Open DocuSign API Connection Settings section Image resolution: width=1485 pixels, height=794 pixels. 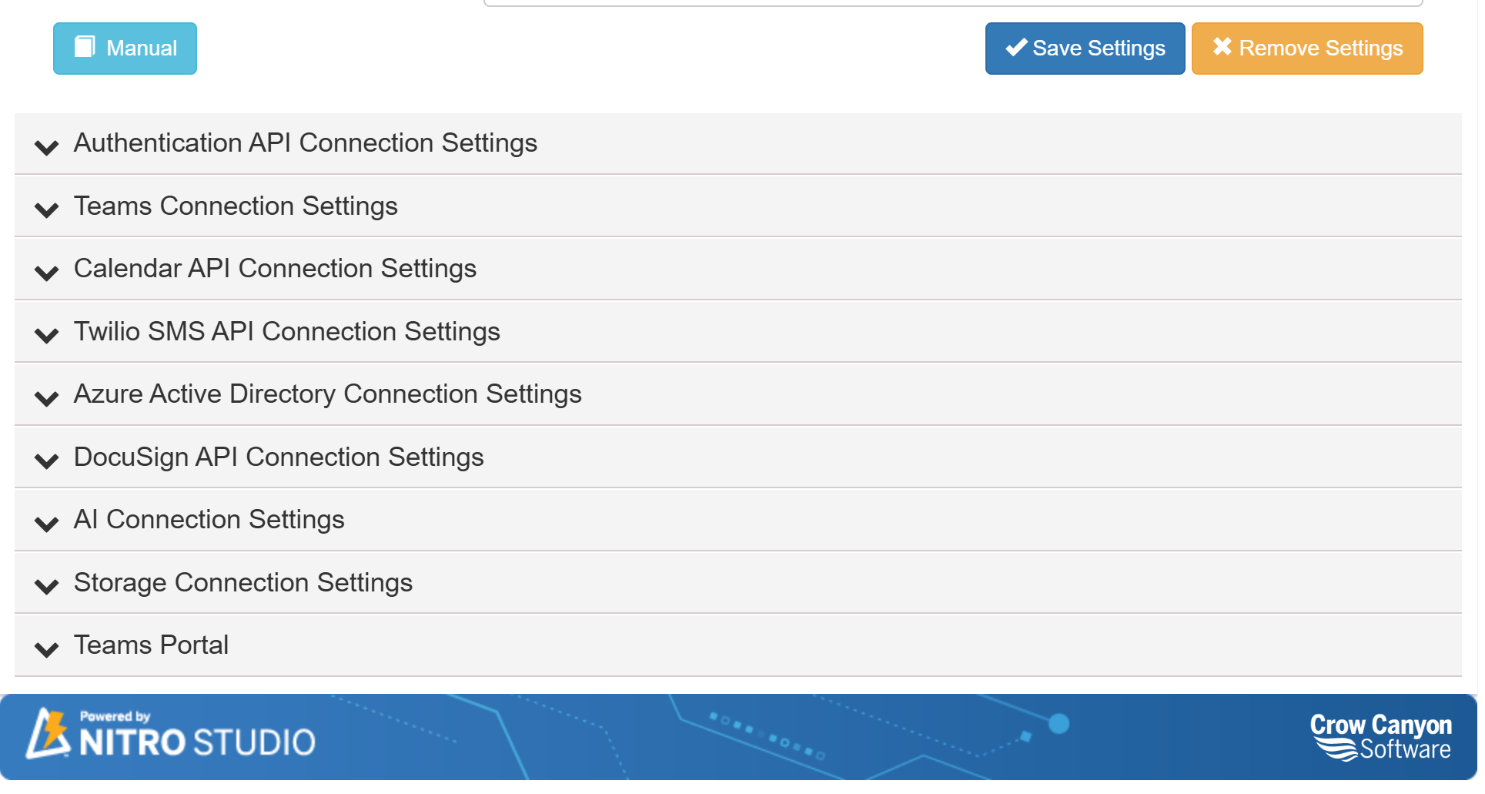click(279, 457)
